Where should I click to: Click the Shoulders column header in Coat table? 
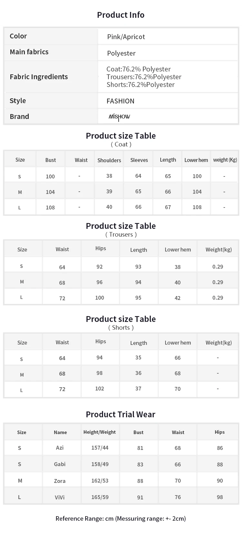(109, 160)
